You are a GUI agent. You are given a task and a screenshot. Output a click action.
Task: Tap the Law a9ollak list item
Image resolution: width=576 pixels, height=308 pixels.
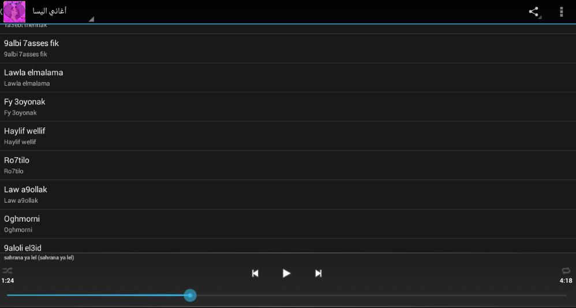click(x=288, y=195)
